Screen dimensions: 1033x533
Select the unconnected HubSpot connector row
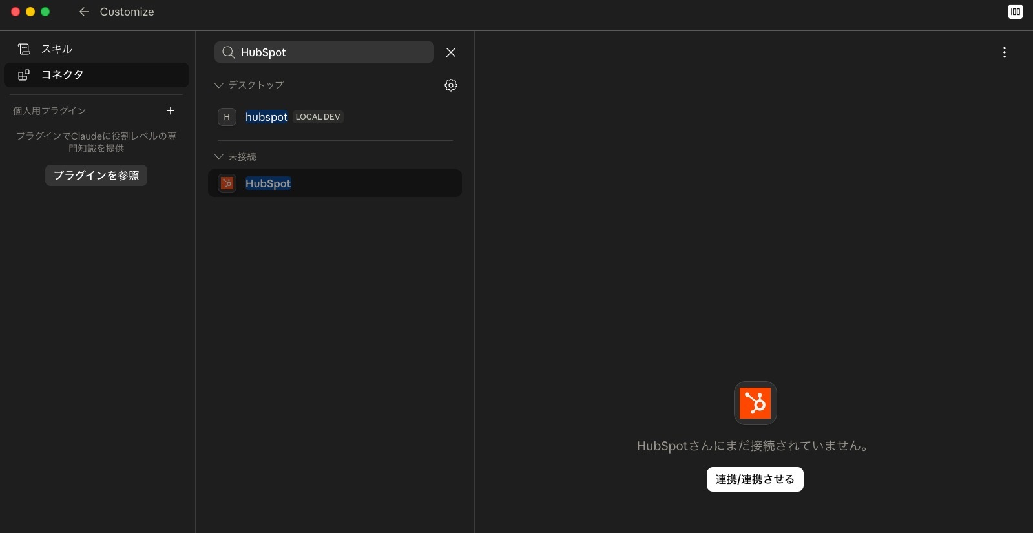point(335,183)
